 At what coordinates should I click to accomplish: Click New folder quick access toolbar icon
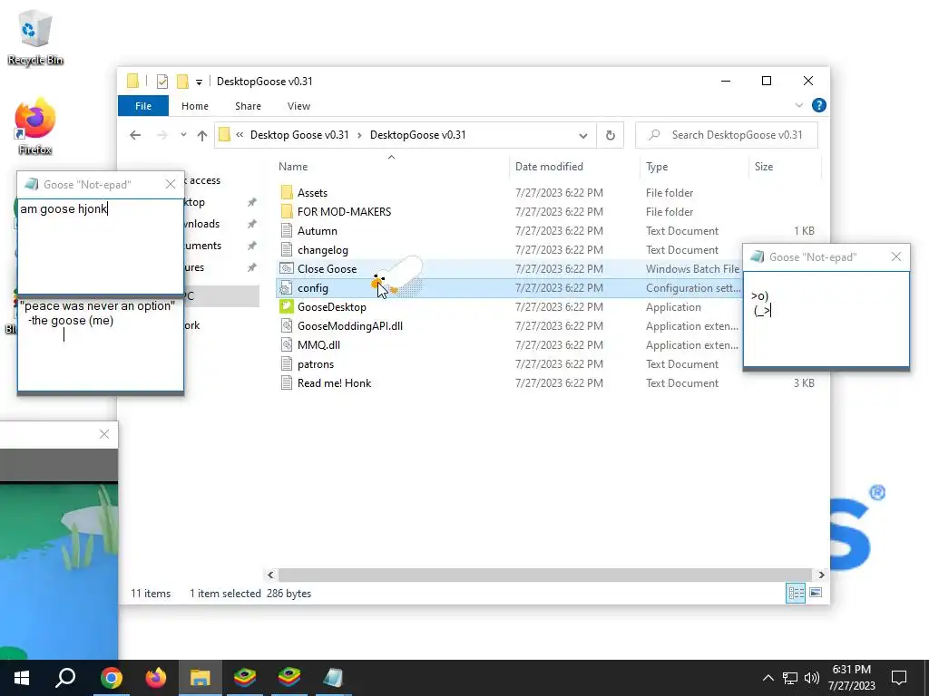183,81
